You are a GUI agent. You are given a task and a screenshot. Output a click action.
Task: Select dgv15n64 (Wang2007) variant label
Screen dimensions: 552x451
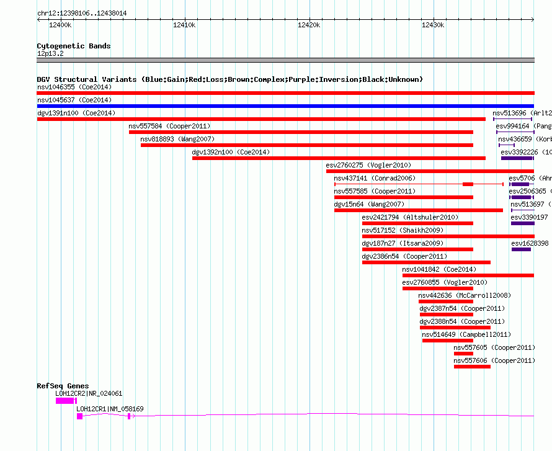point(369,204)
